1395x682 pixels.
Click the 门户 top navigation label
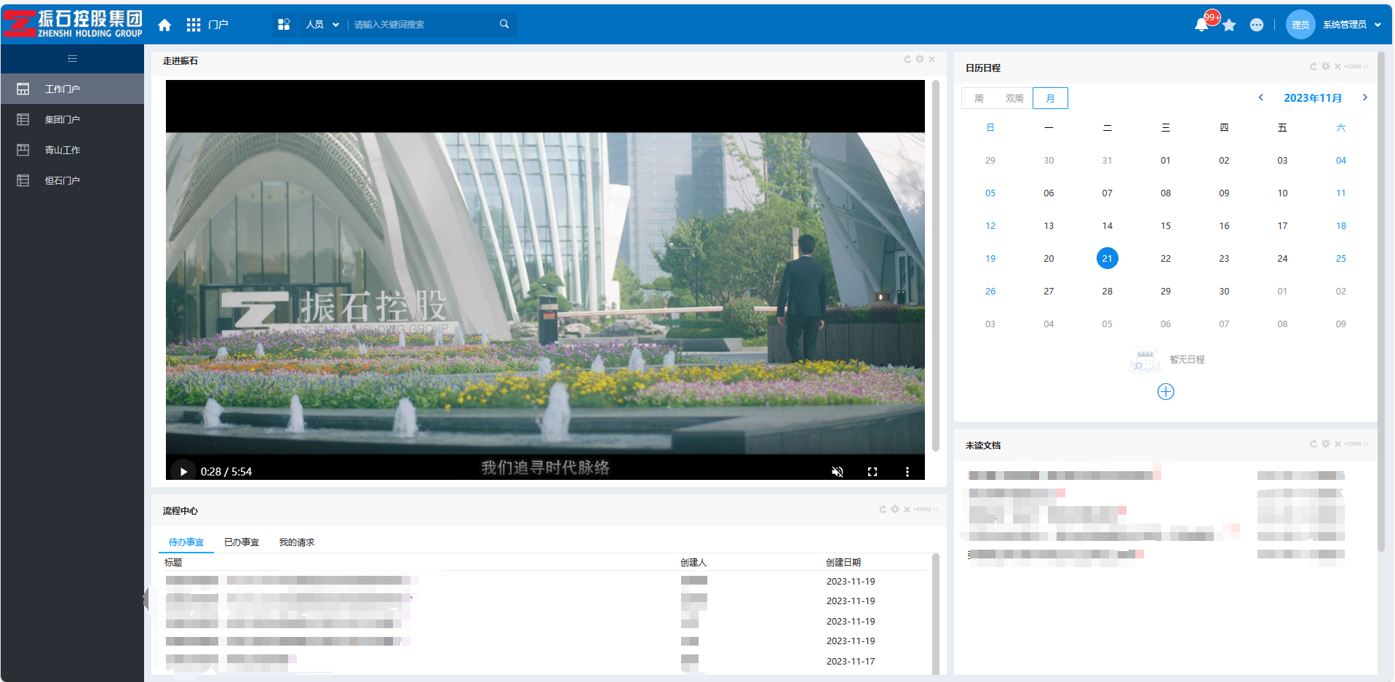pyautogui.click(x=218, y=25)
